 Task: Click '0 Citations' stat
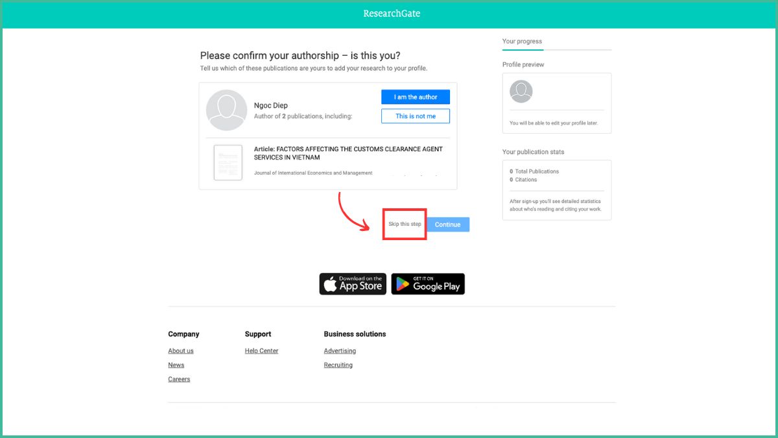pos(523,180)
